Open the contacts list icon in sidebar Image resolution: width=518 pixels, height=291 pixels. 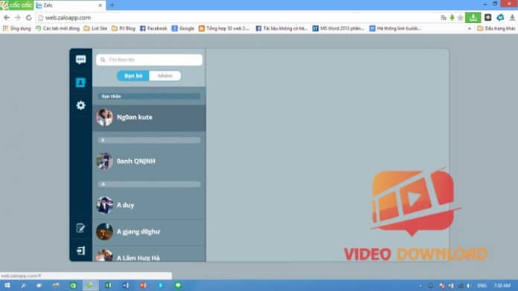tap(80, 83)
